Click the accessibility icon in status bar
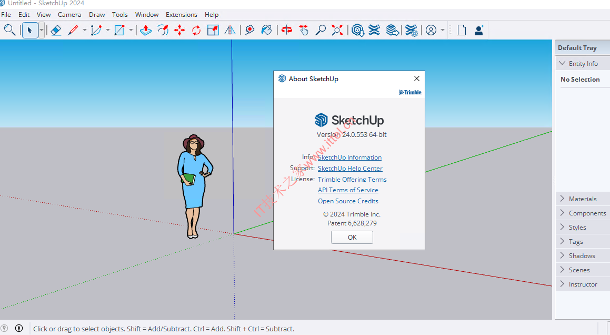Viewport: 610px width, 335px height. 18,328
